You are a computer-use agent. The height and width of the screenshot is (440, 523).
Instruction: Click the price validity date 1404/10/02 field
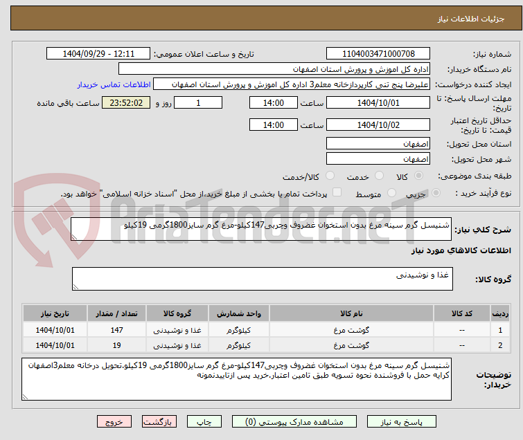(378, 125)
